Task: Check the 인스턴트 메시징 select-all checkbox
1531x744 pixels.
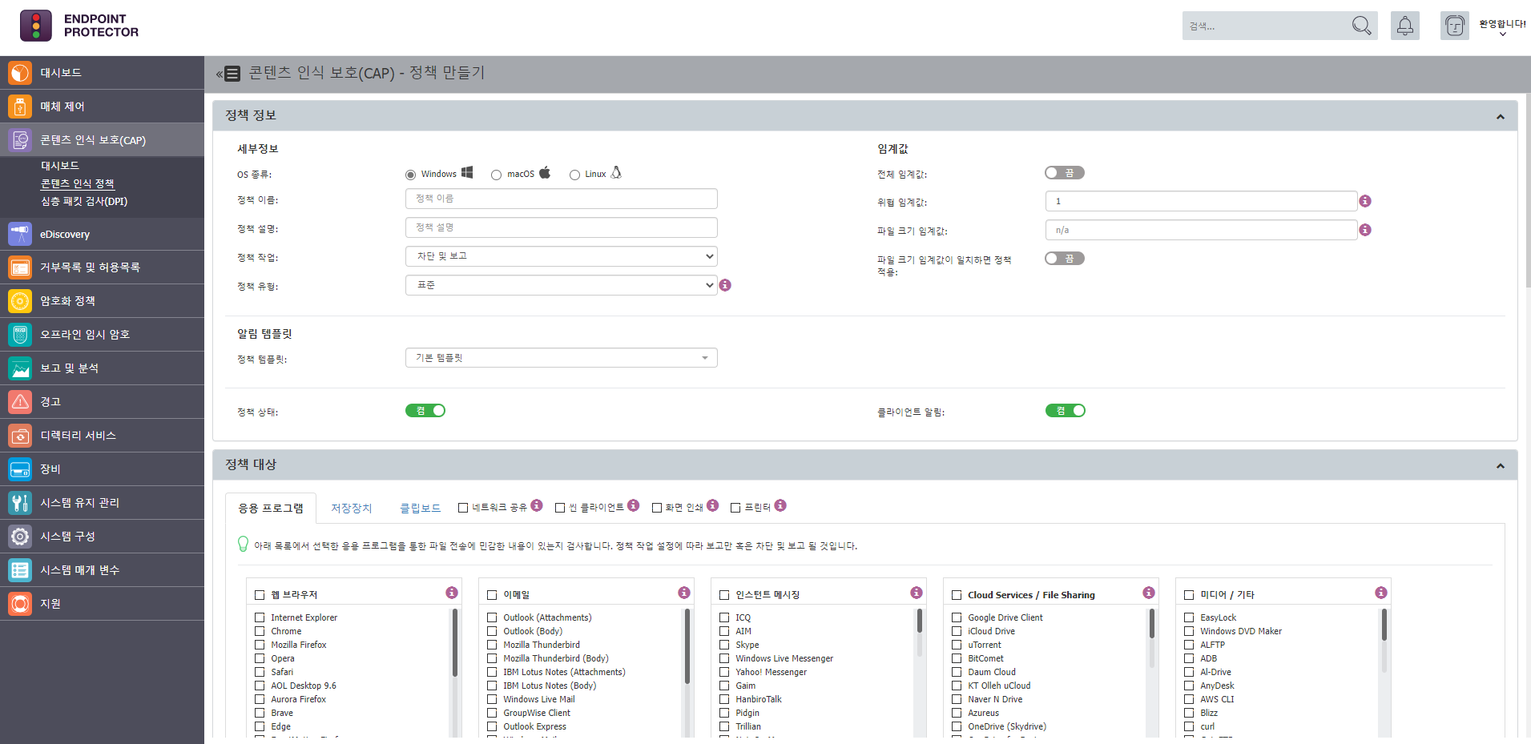Action: point(724,595)
